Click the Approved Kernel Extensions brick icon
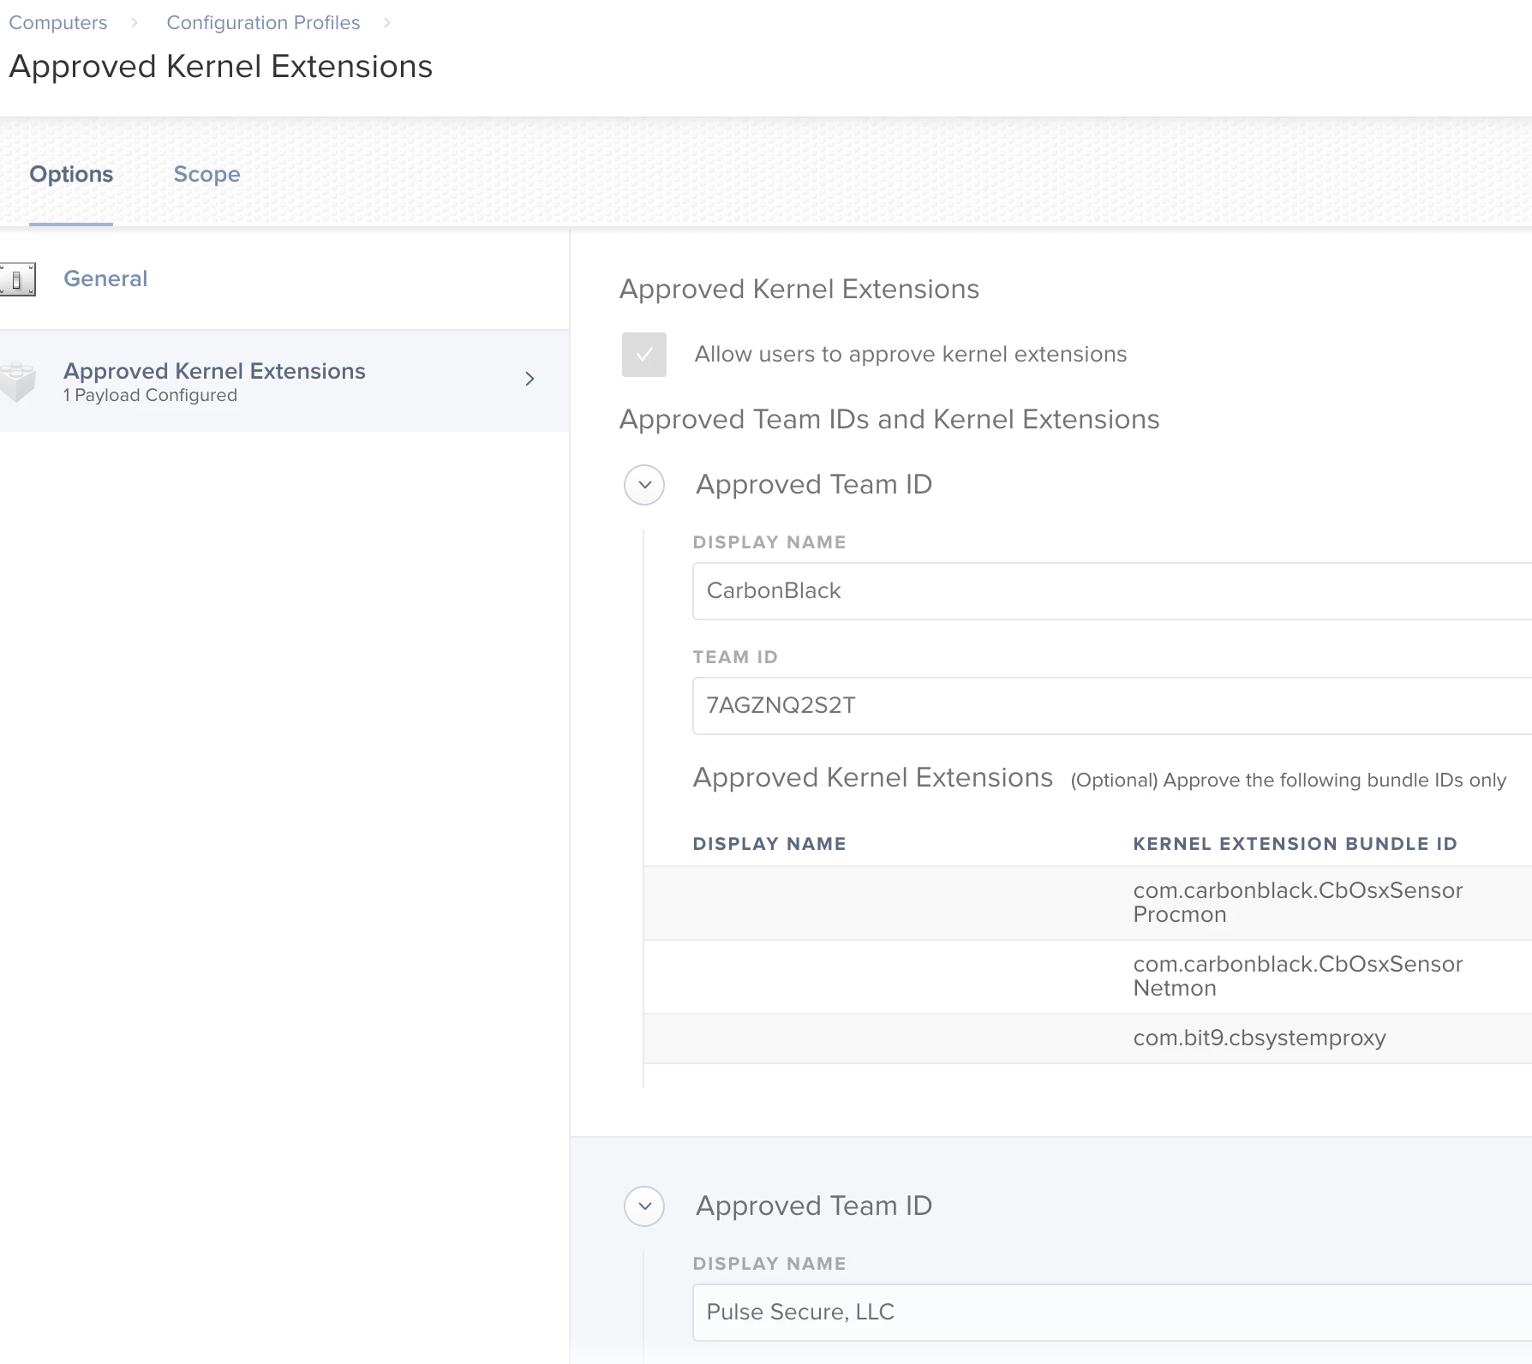 (x=17, y=382)
